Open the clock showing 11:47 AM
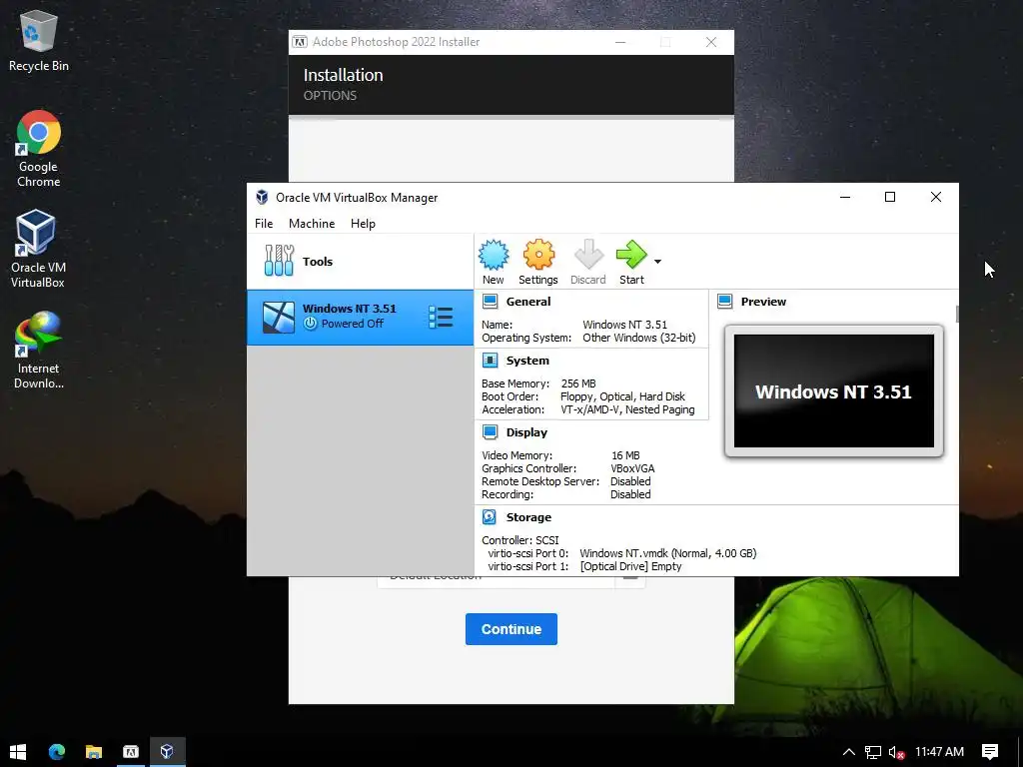1023x767 pixels. [939, 751]
